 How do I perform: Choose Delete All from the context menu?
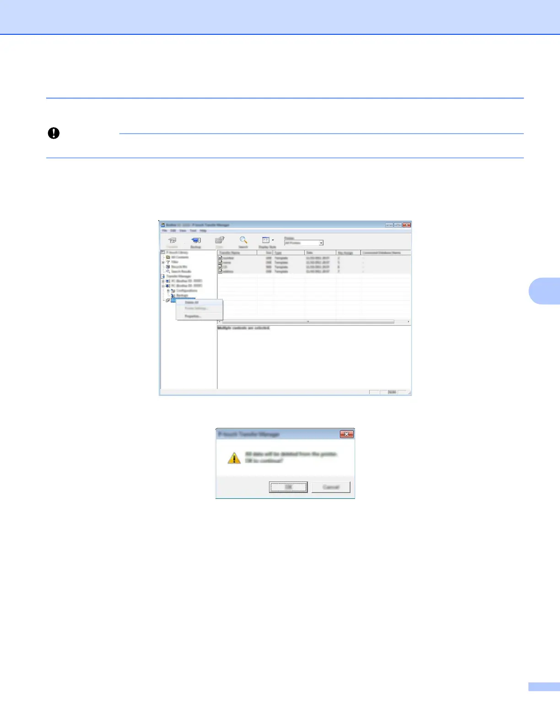(199, 303)
